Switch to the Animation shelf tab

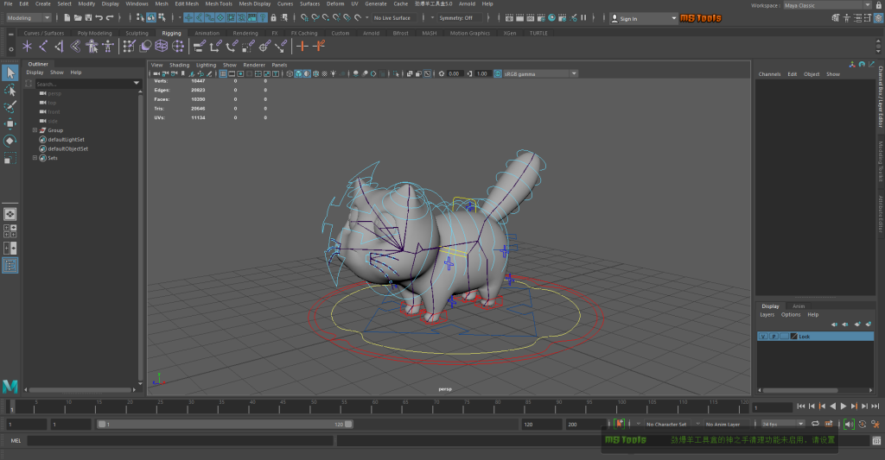tap(207, 34)
